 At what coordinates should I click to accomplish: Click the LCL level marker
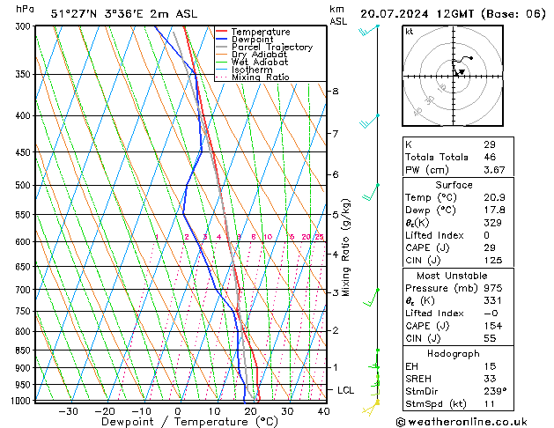coord(345,390)
